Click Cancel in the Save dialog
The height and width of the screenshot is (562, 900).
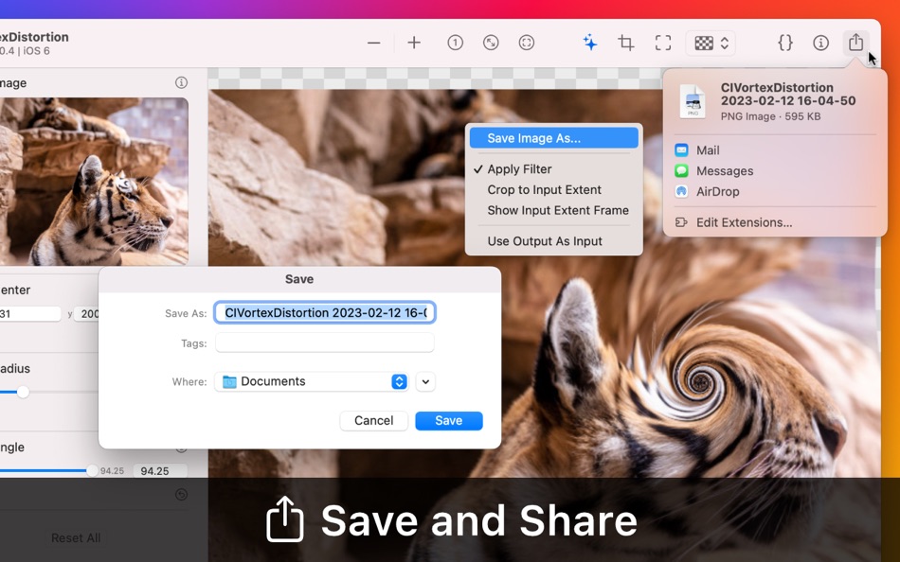pyautogui.click(x=373, y=420)
